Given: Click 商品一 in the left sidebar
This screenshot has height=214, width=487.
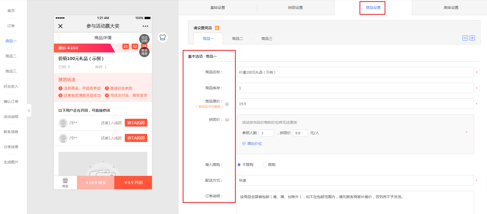Looking at the screenshot, I should click(x=11, y=41).
